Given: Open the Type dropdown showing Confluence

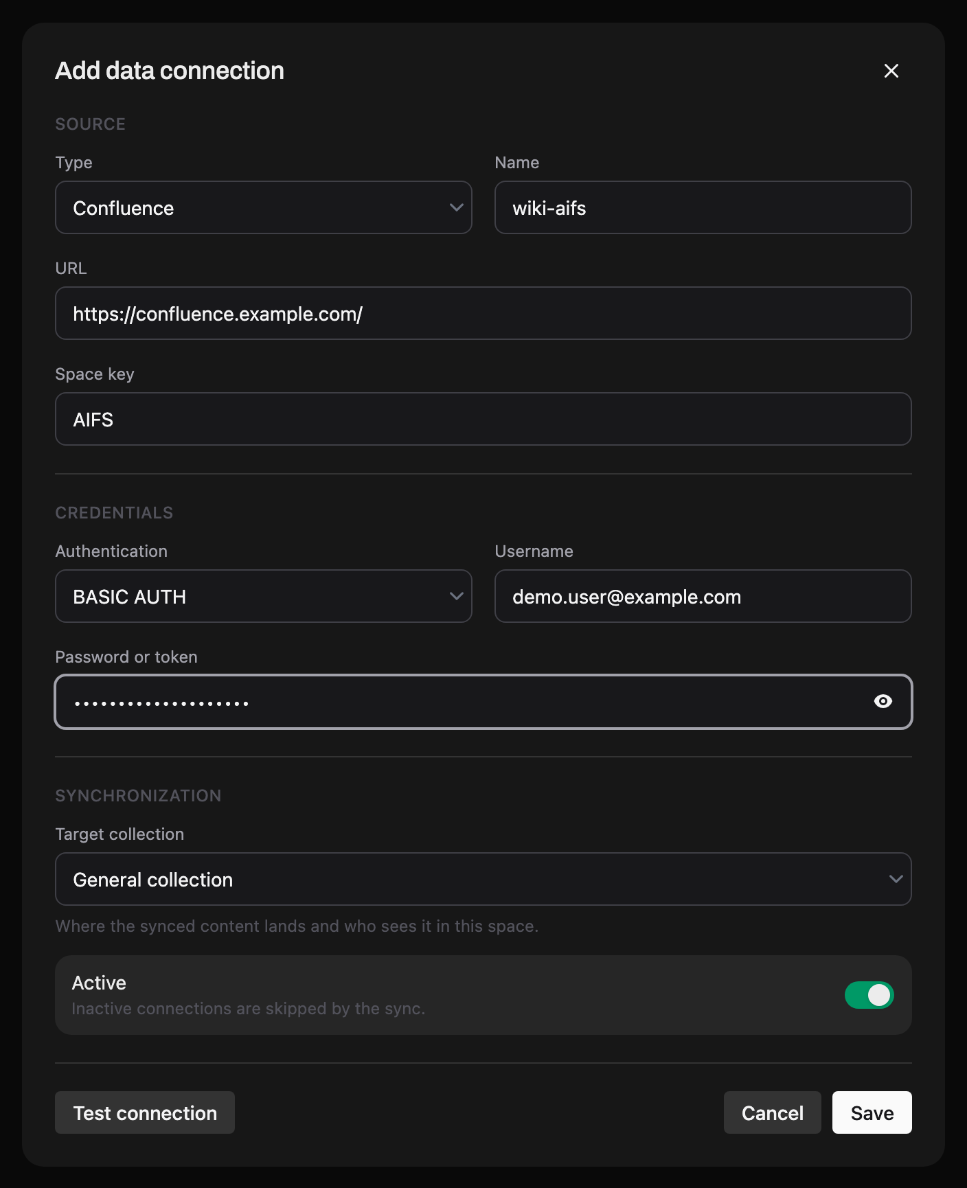Looking at the screenshot, I should click(264, 207).
